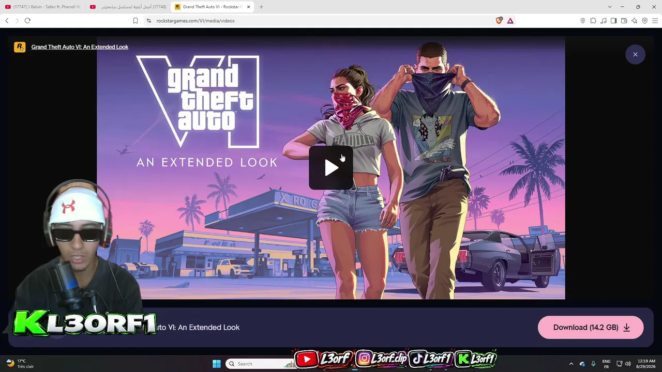Play the GTA VI Extended Look video
The image size is (662, 372).
click(x=331, y=167)
